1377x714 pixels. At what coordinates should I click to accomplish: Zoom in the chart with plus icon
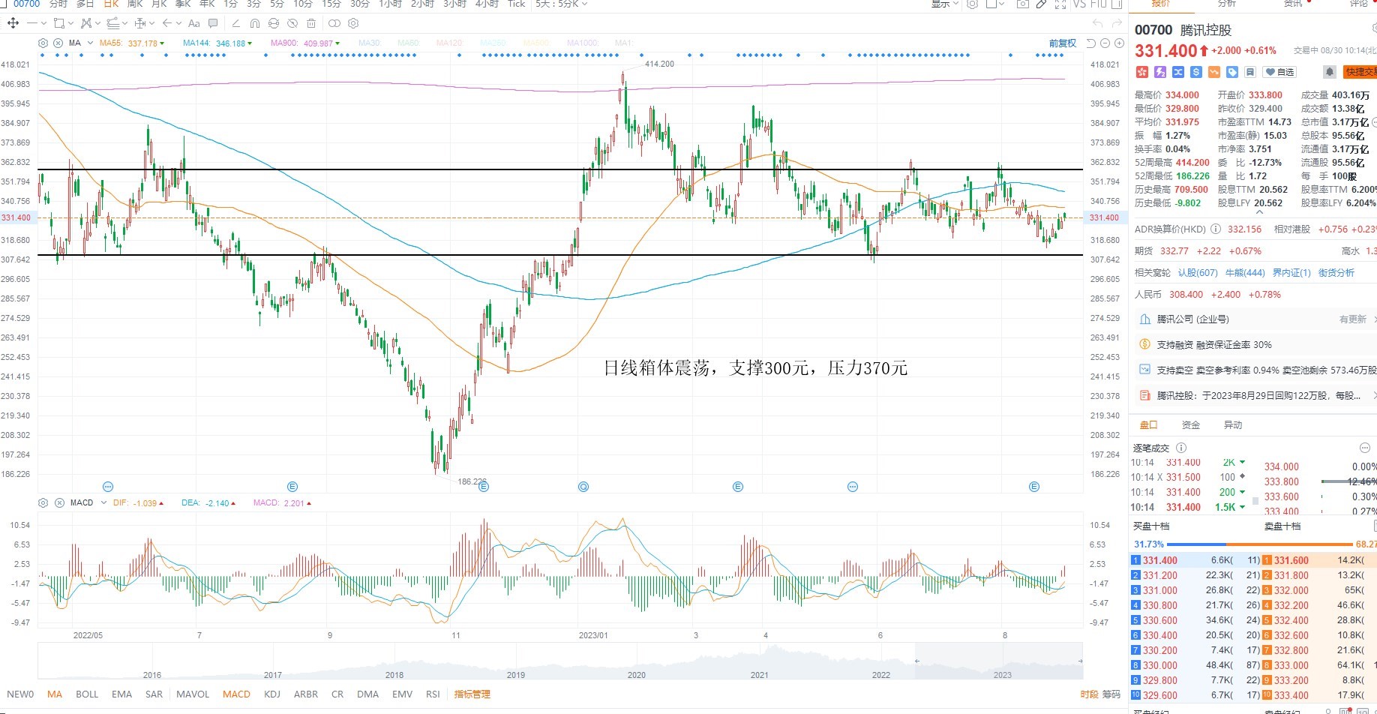pos(1118,43)
